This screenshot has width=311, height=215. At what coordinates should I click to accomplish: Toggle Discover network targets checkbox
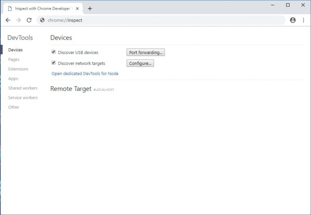53,63
